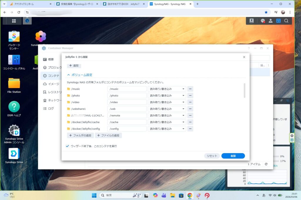
Task: Click the blue 複製 button
Action: point(233,156)
